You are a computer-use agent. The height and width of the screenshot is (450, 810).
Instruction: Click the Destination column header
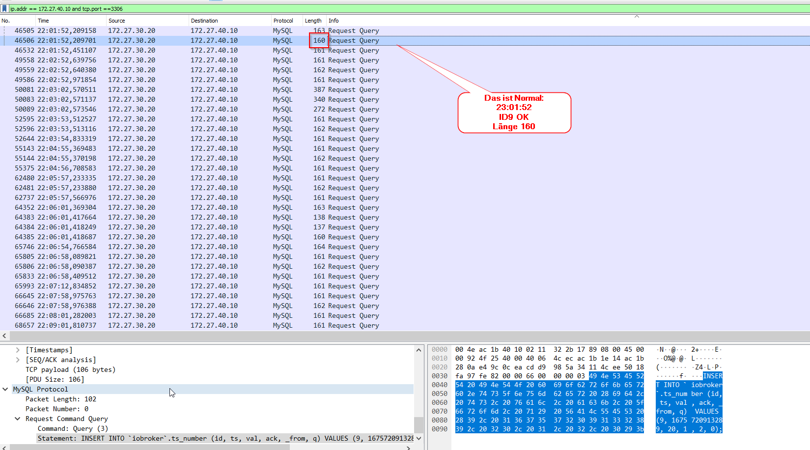230,21
